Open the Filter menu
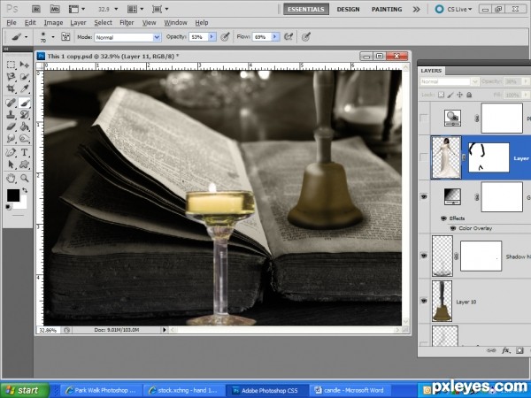The image size is (531, 398). pyautogui.click(x=127, y=23)
